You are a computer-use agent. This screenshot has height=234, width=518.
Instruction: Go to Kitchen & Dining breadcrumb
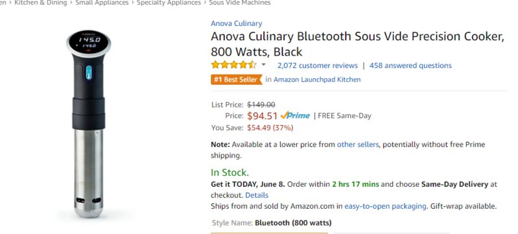point(41,3)
